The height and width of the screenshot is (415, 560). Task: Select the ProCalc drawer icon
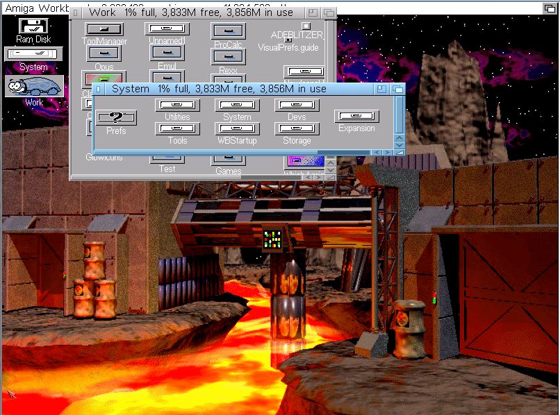tap(228, 31)
